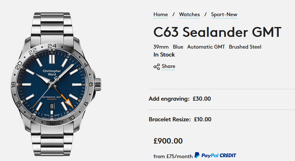Screen dimensions: 295x161
Task: Click the Share text link
Action: pyautogui.click(x=168, y=66)
